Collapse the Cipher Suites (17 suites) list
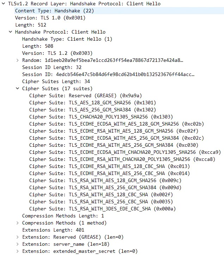 point(17,88)
